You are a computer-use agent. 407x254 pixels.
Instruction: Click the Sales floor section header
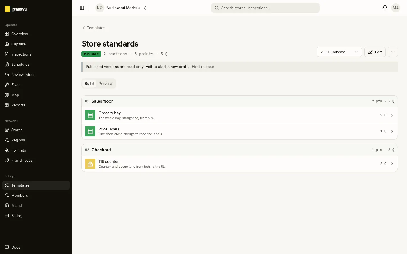pyautogui.click(x=240, y=101)
